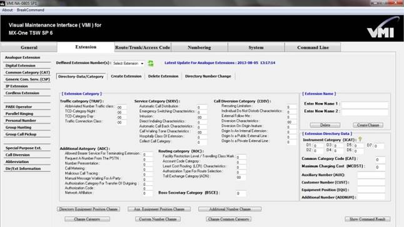Open the Route/Trunk/Access Code tab

143,48
